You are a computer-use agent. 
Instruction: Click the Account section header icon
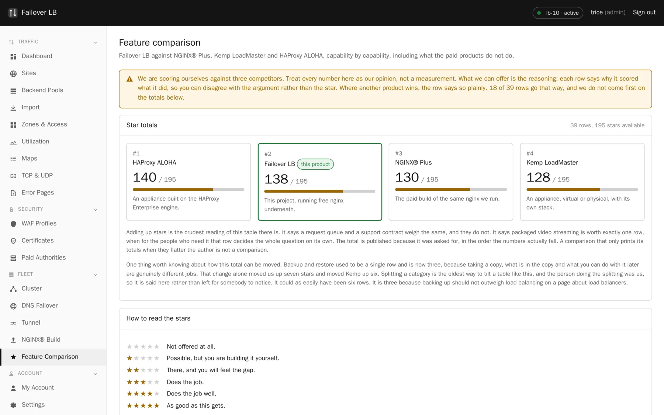click(11, 374)
